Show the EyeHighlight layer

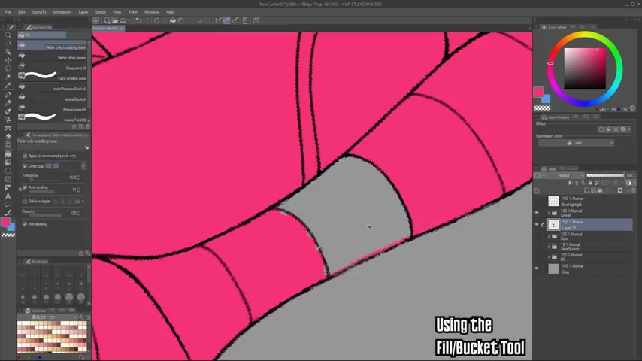pyautogui.click(x=537, y=202)
